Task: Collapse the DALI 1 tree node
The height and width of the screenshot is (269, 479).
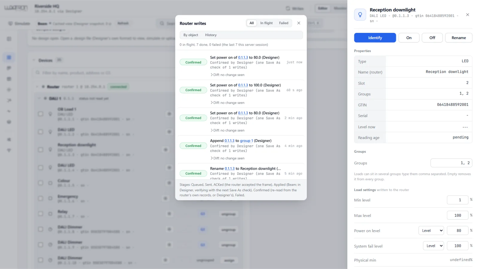Action: (x=39, y=98)
